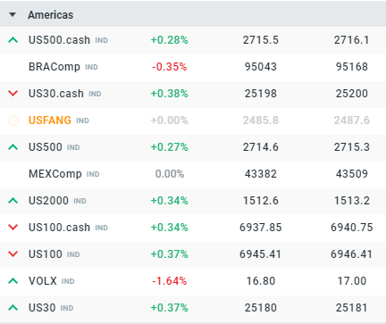Collapse the Americas group triangle
386x324 pixels.
point(13,14)
